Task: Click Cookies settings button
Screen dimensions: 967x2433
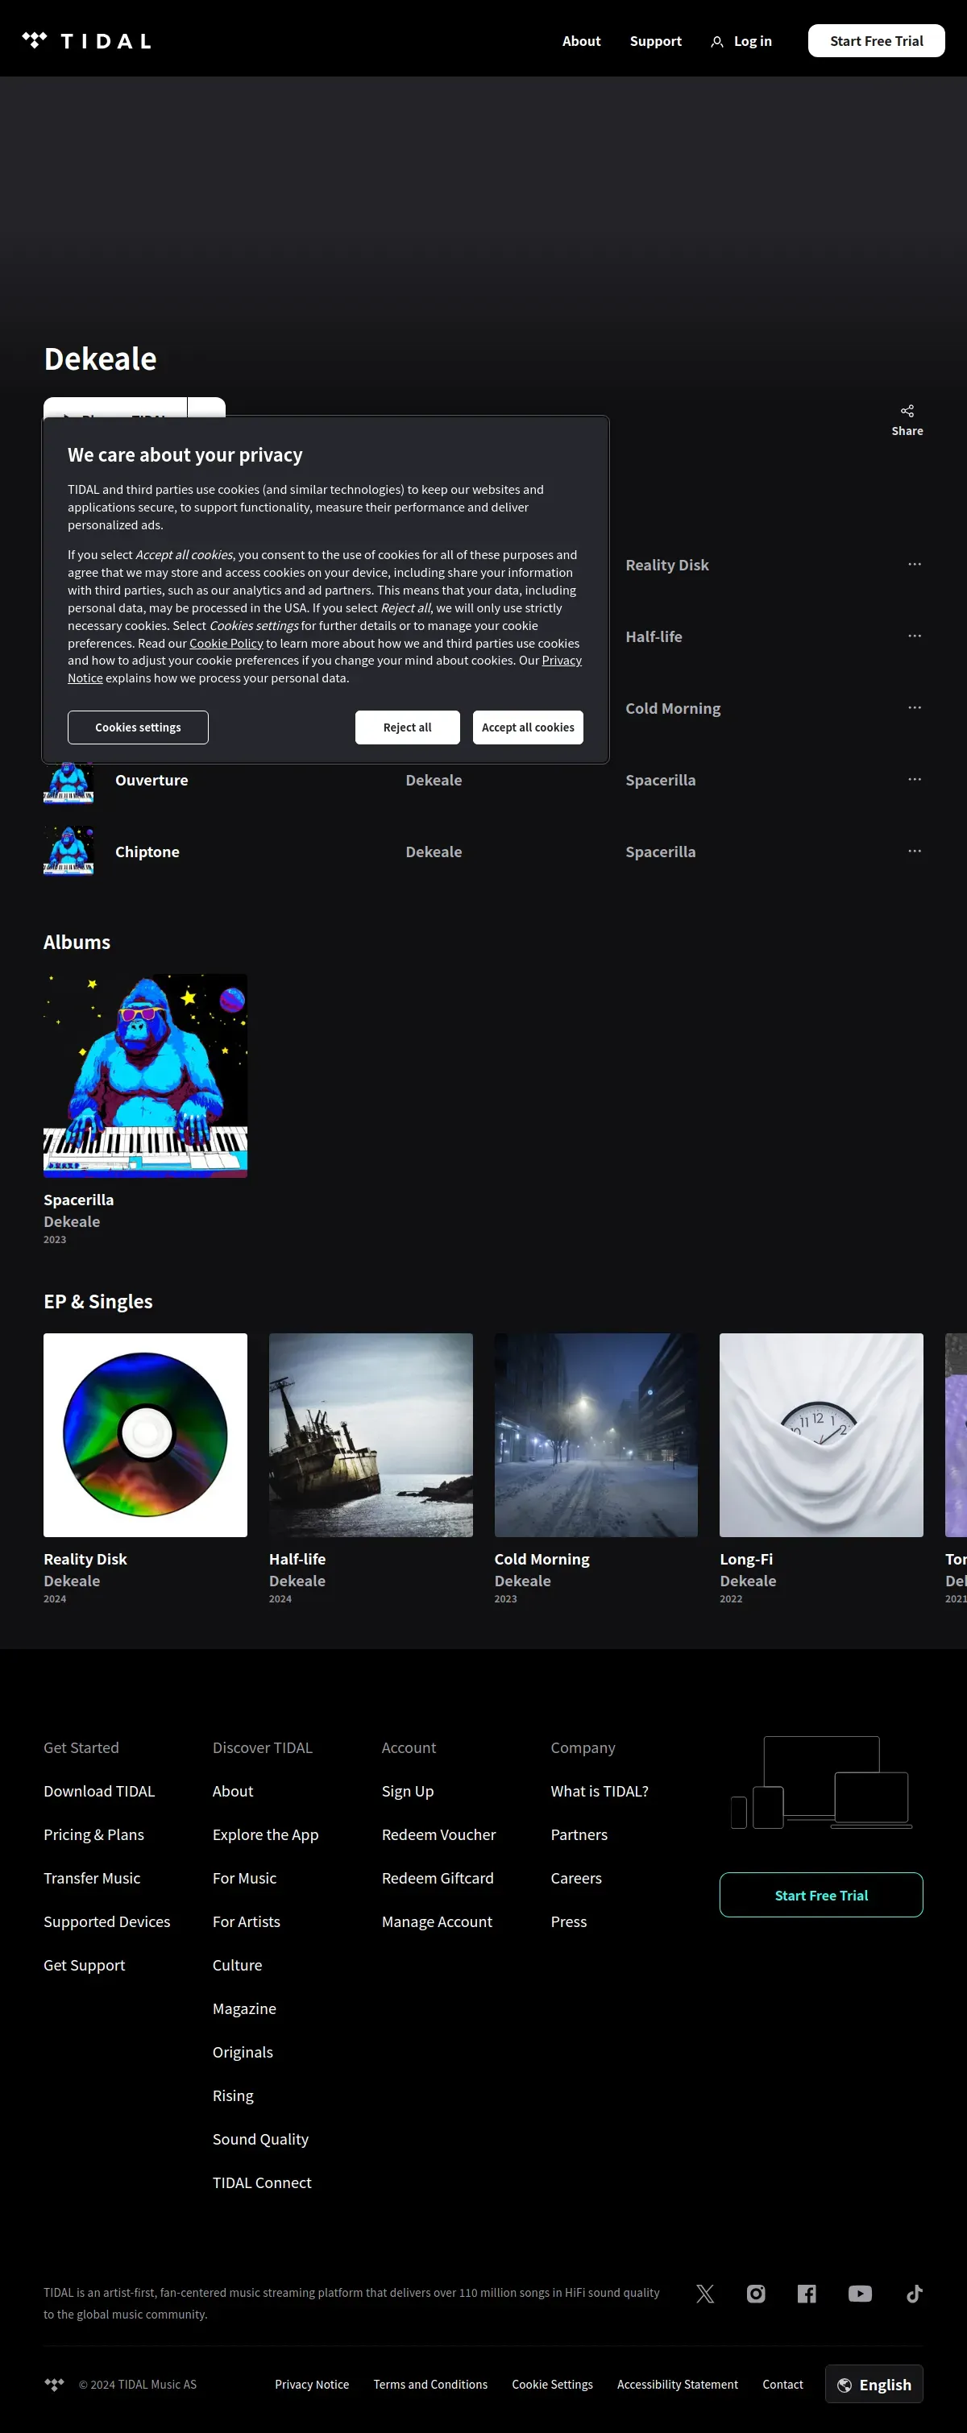Action: point(138,727)
